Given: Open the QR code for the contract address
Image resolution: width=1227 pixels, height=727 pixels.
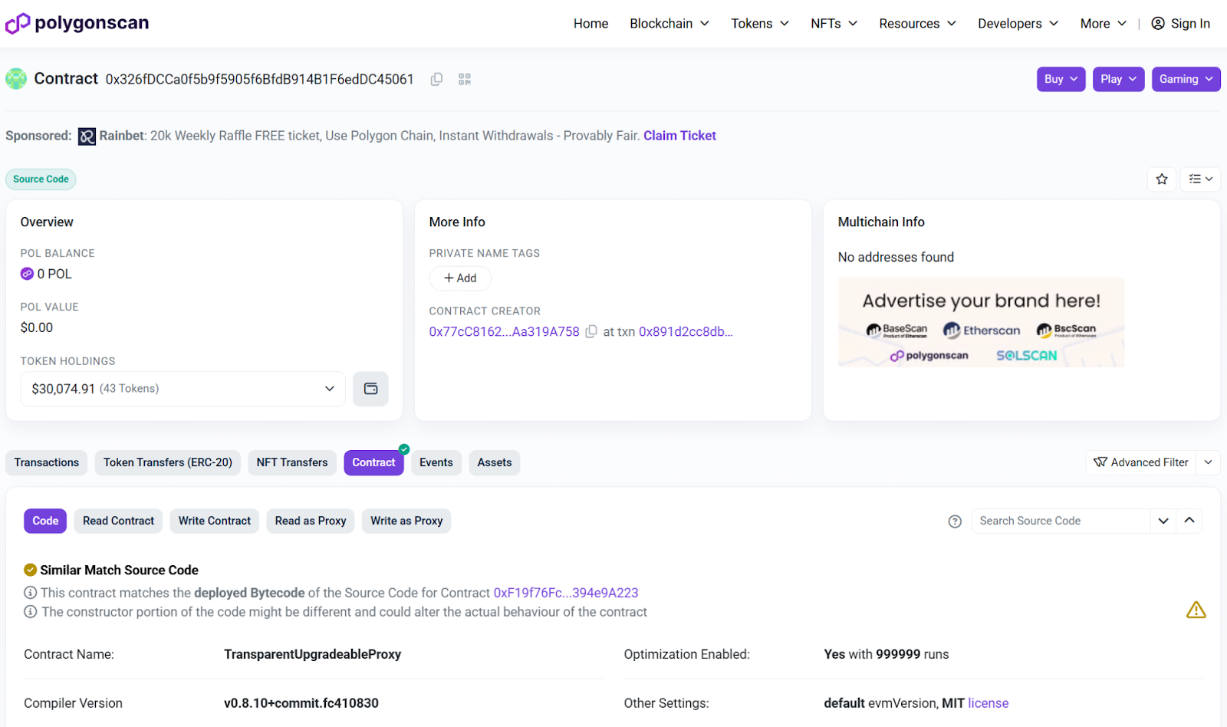Looking at the screenshot, I should point(463,79).
